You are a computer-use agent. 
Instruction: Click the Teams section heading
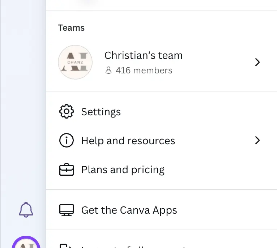tap(71, 28)
